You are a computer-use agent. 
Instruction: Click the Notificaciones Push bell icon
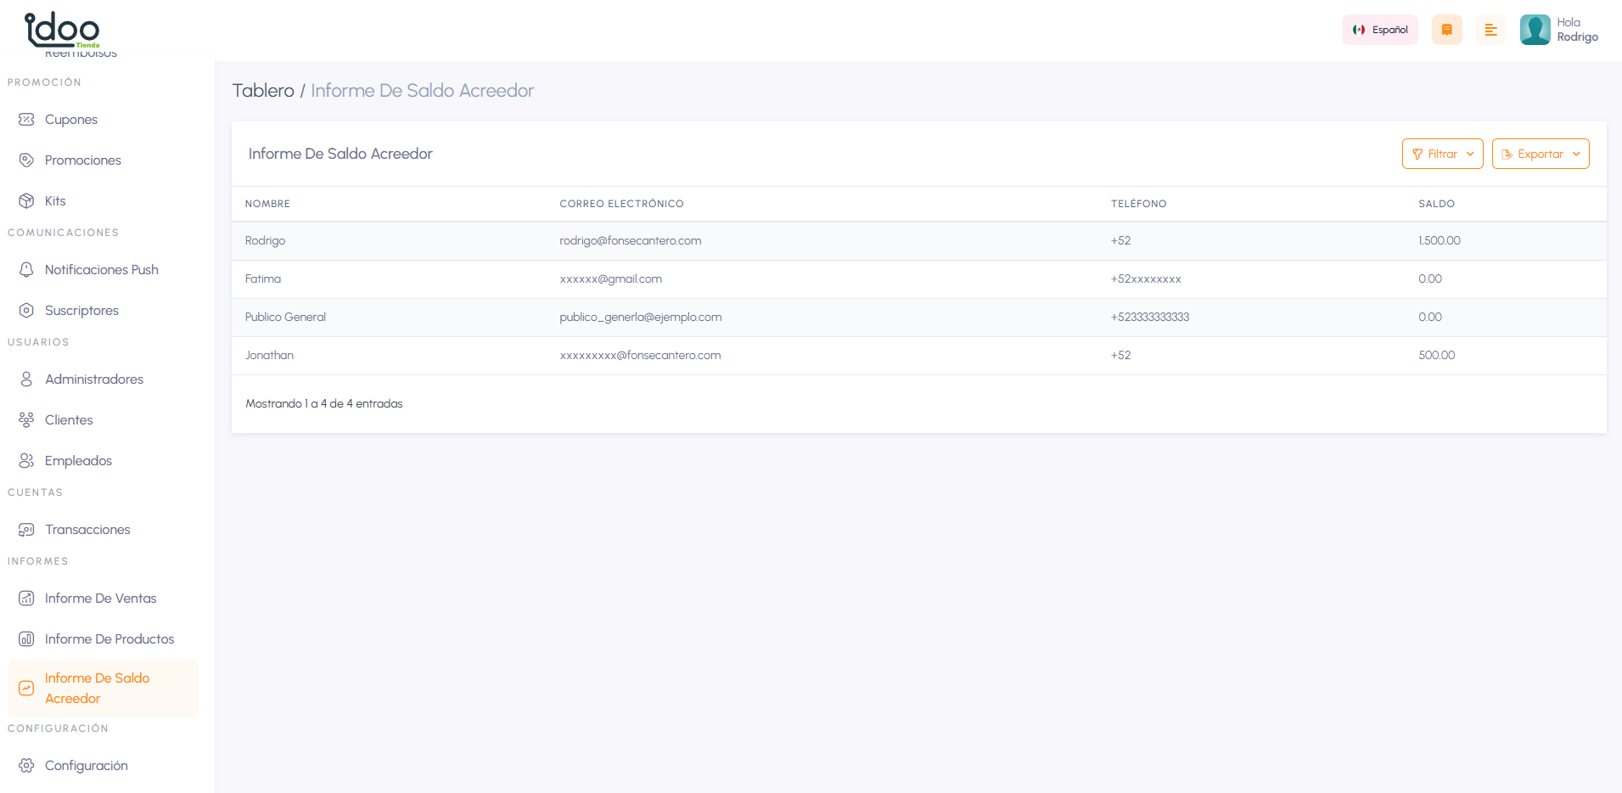26,270
